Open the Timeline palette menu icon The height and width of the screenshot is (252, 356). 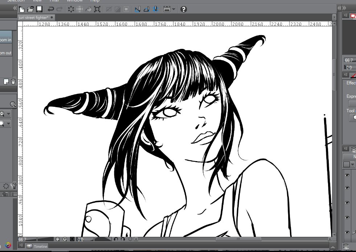21,245
